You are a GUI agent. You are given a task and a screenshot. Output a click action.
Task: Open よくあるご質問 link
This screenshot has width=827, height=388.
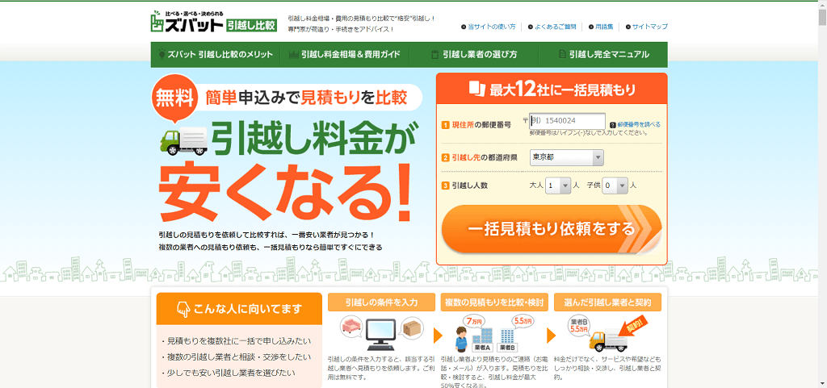pyautogui.click(x=556, y=27)
